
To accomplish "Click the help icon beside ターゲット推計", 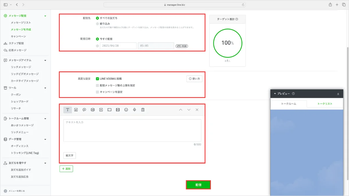I will (237, 19).
